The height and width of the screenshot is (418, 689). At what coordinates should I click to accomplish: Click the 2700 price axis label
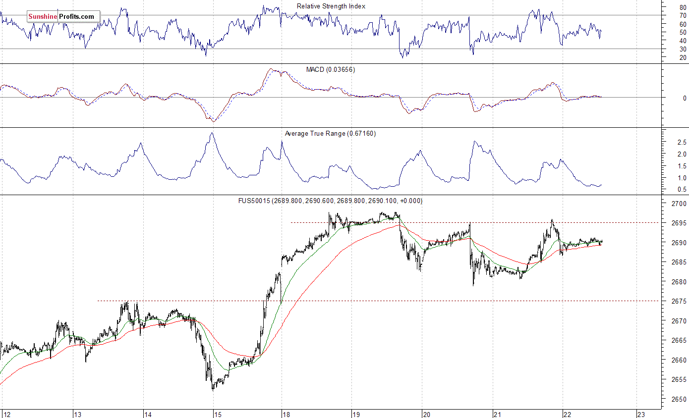pos(680,204)
